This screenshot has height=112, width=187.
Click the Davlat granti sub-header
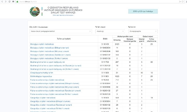click(x=142, y=40)
